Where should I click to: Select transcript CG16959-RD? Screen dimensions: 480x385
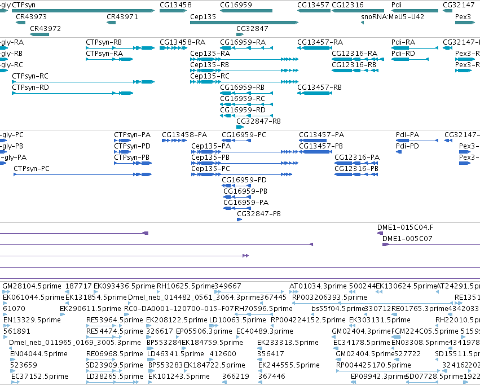click(x=243, y=110)
